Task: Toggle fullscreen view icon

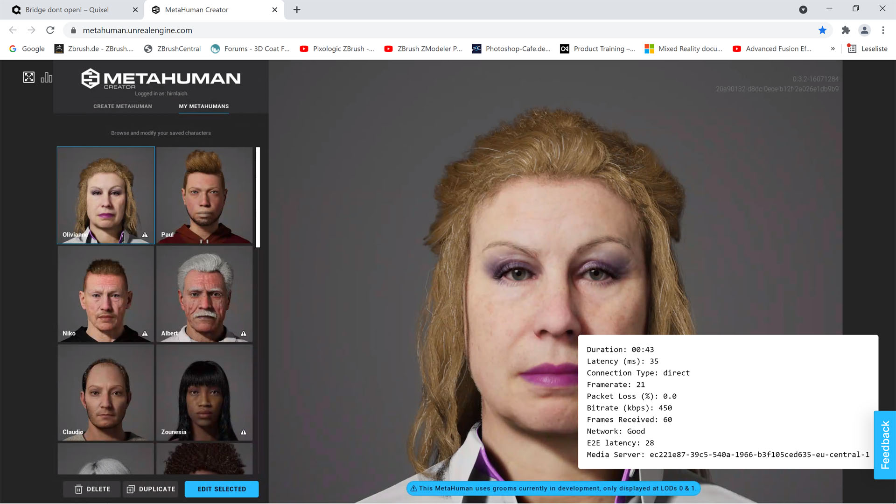Action: [29, 77]
